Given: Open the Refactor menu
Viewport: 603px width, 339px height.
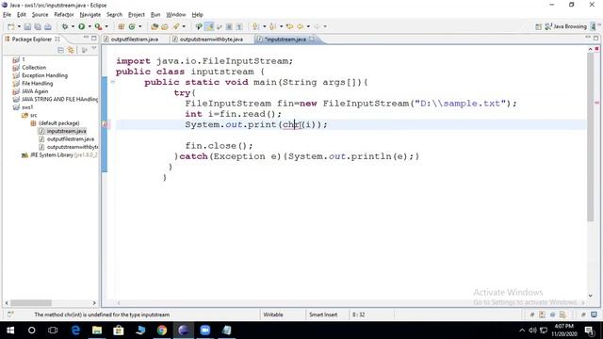Looking at the screenshot, I should (x=64, y=15).
